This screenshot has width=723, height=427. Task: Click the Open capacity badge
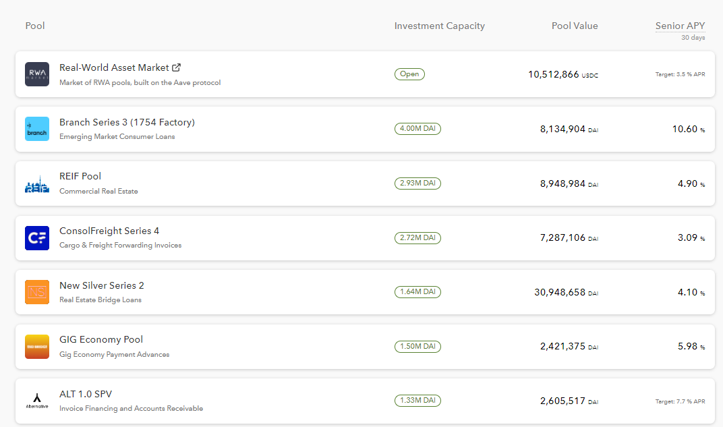click(409, 74)
